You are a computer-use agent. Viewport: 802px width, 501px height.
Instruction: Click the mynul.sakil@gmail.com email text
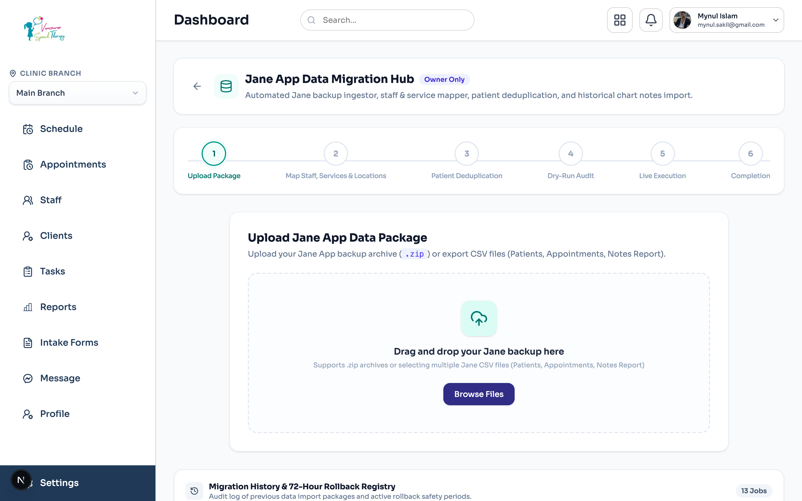pos(731,25)
